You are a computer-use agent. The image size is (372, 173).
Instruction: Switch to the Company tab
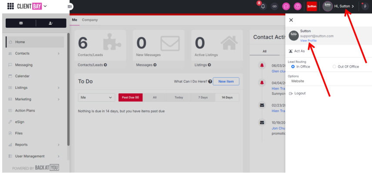tap(90, 20)
